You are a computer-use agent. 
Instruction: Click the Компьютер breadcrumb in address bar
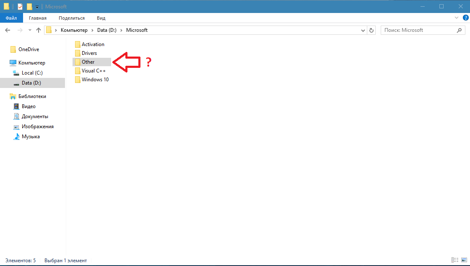point(74,30)
